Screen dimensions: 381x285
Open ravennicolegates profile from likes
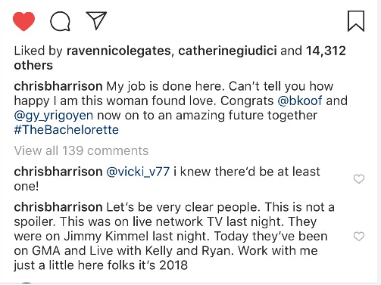tap(119, 51)
